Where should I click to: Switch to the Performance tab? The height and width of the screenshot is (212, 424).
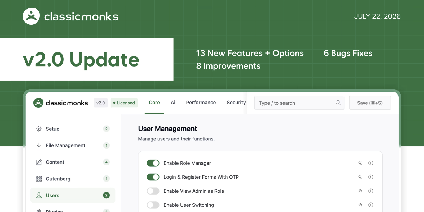(201, 103)
